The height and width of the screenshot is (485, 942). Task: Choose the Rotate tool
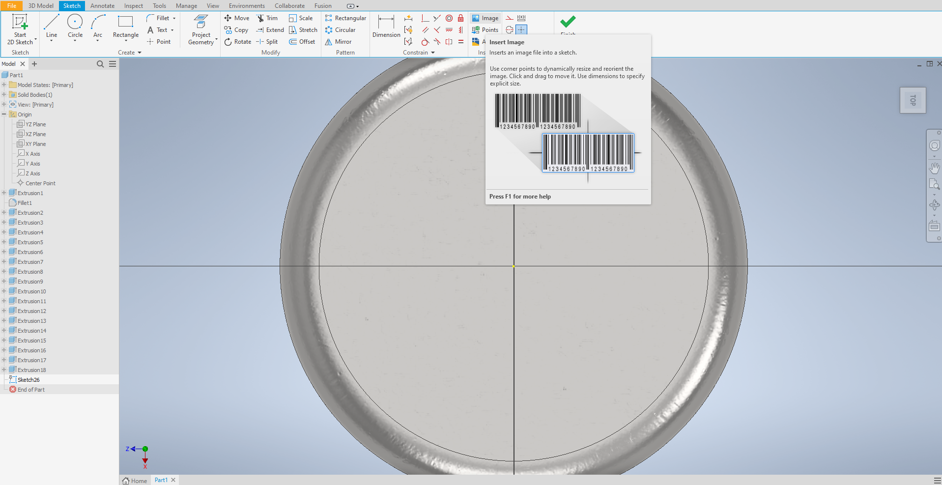(238, 42)
